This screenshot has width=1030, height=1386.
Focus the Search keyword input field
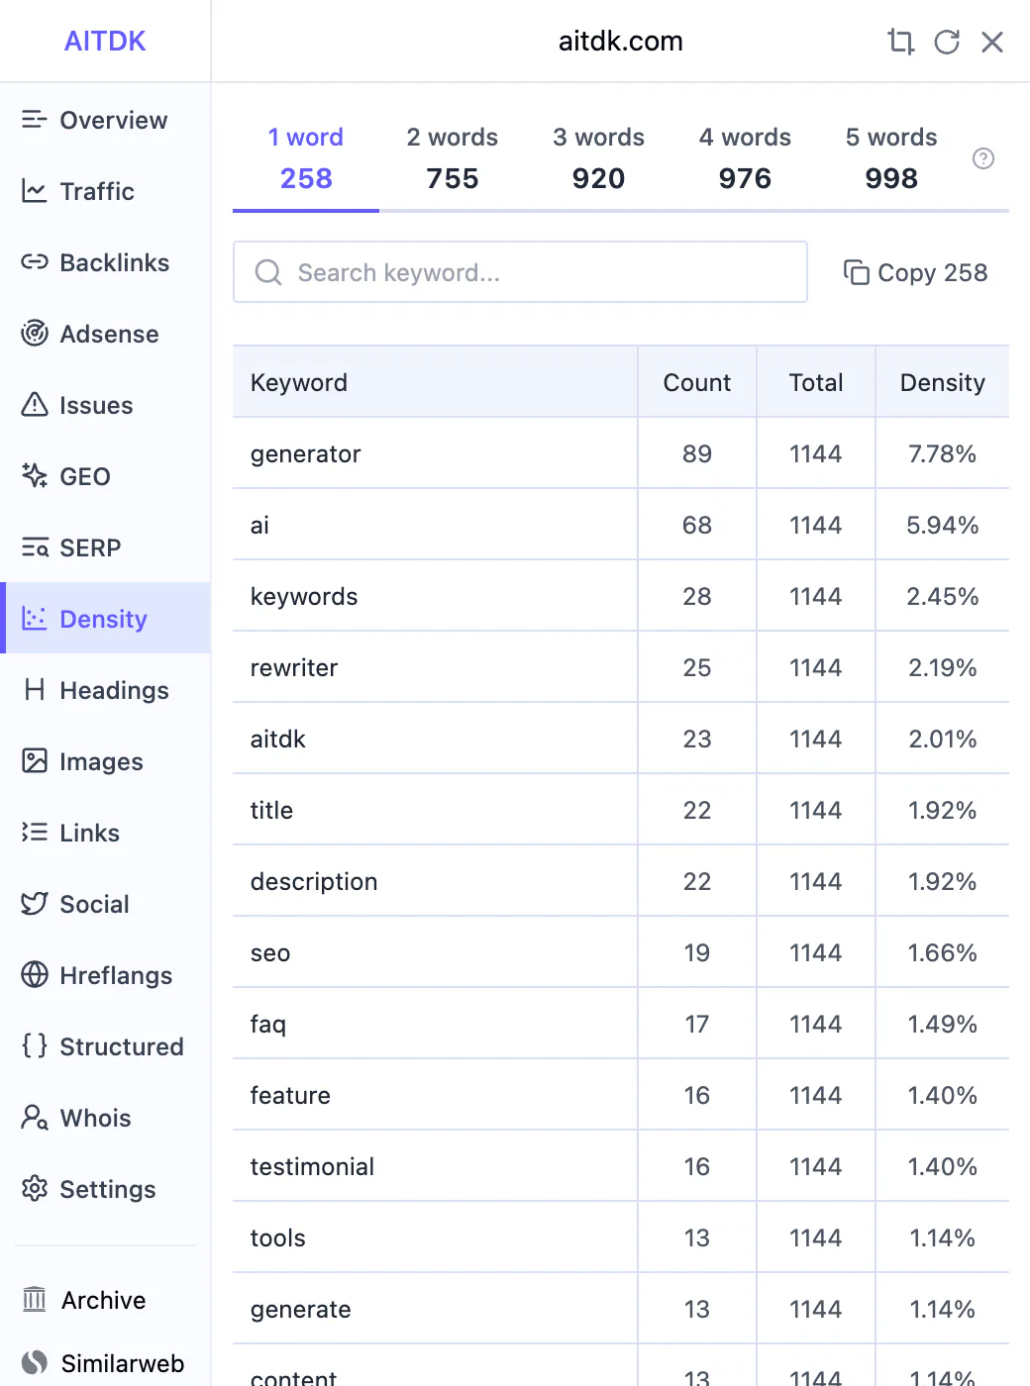pos(520,272)
